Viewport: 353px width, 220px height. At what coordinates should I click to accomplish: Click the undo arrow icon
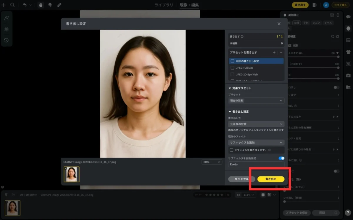[25, 5]
